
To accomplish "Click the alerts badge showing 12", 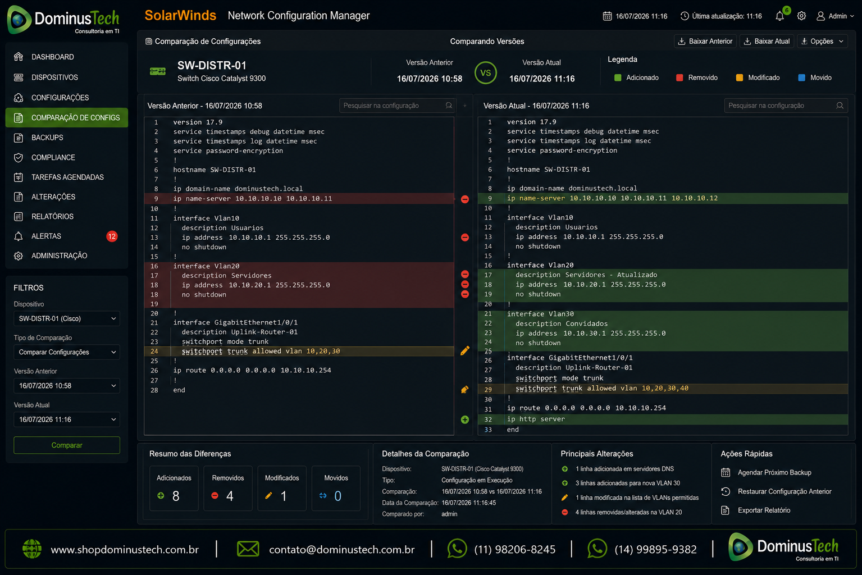I will click(112, 236).
